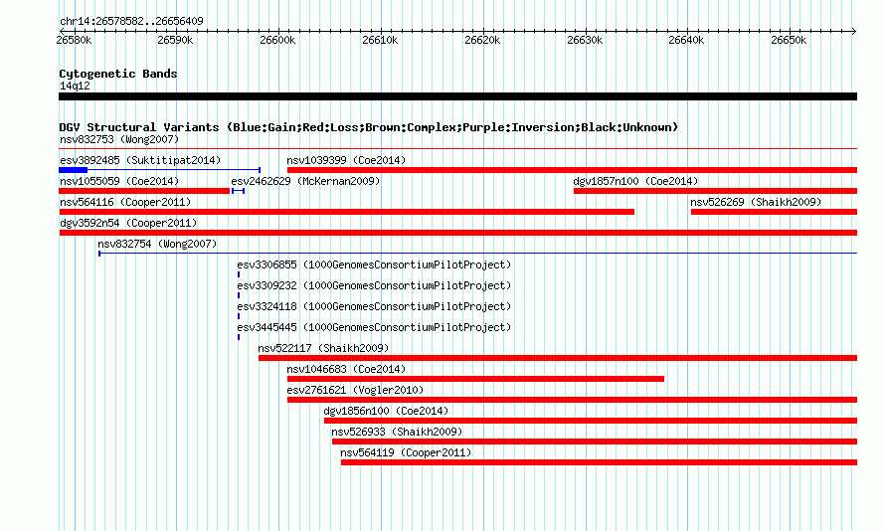Open nsv1039399 (Coe2014) variant label
This screenshot has height=531, width=885.
coord(346,160)
